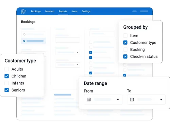Click the Grouped by heading
170x128 pixels.
pyautogui.click(x=135, y=27)
